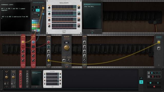Pick the Notepad module from the tray
Viewport: 164px width, 92px height.
(36, 79)
